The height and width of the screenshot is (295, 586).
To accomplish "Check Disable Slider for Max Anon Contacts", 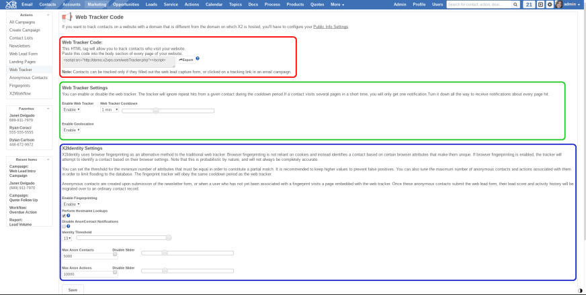I will [x=115, y=254].
